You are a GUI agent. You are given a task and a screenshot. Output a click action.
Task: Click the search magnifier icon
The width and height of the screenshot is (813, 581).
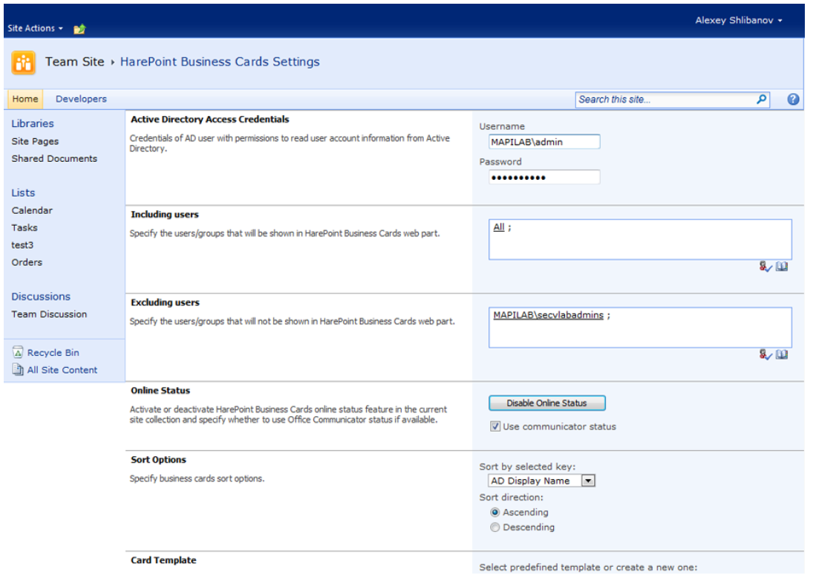pyautogui.click(x=761, y=100)
